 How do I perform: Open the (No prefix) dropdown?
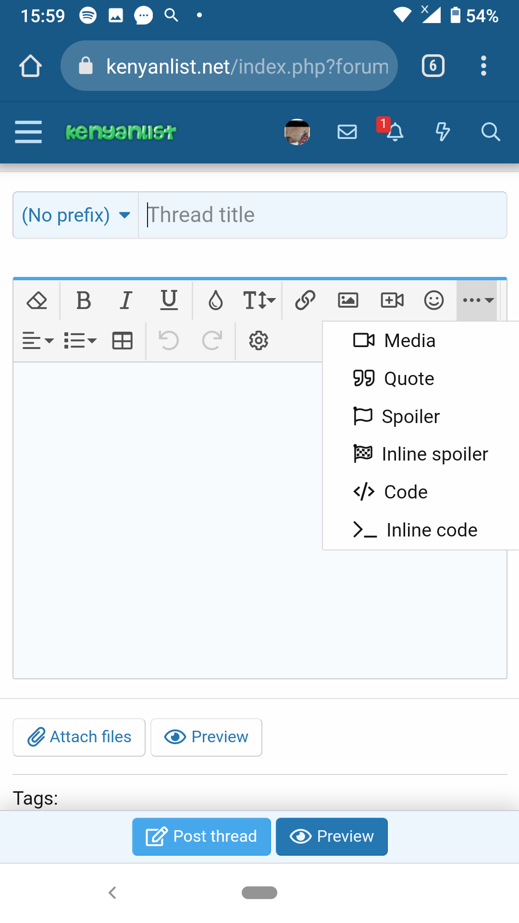tap(76, 215)
